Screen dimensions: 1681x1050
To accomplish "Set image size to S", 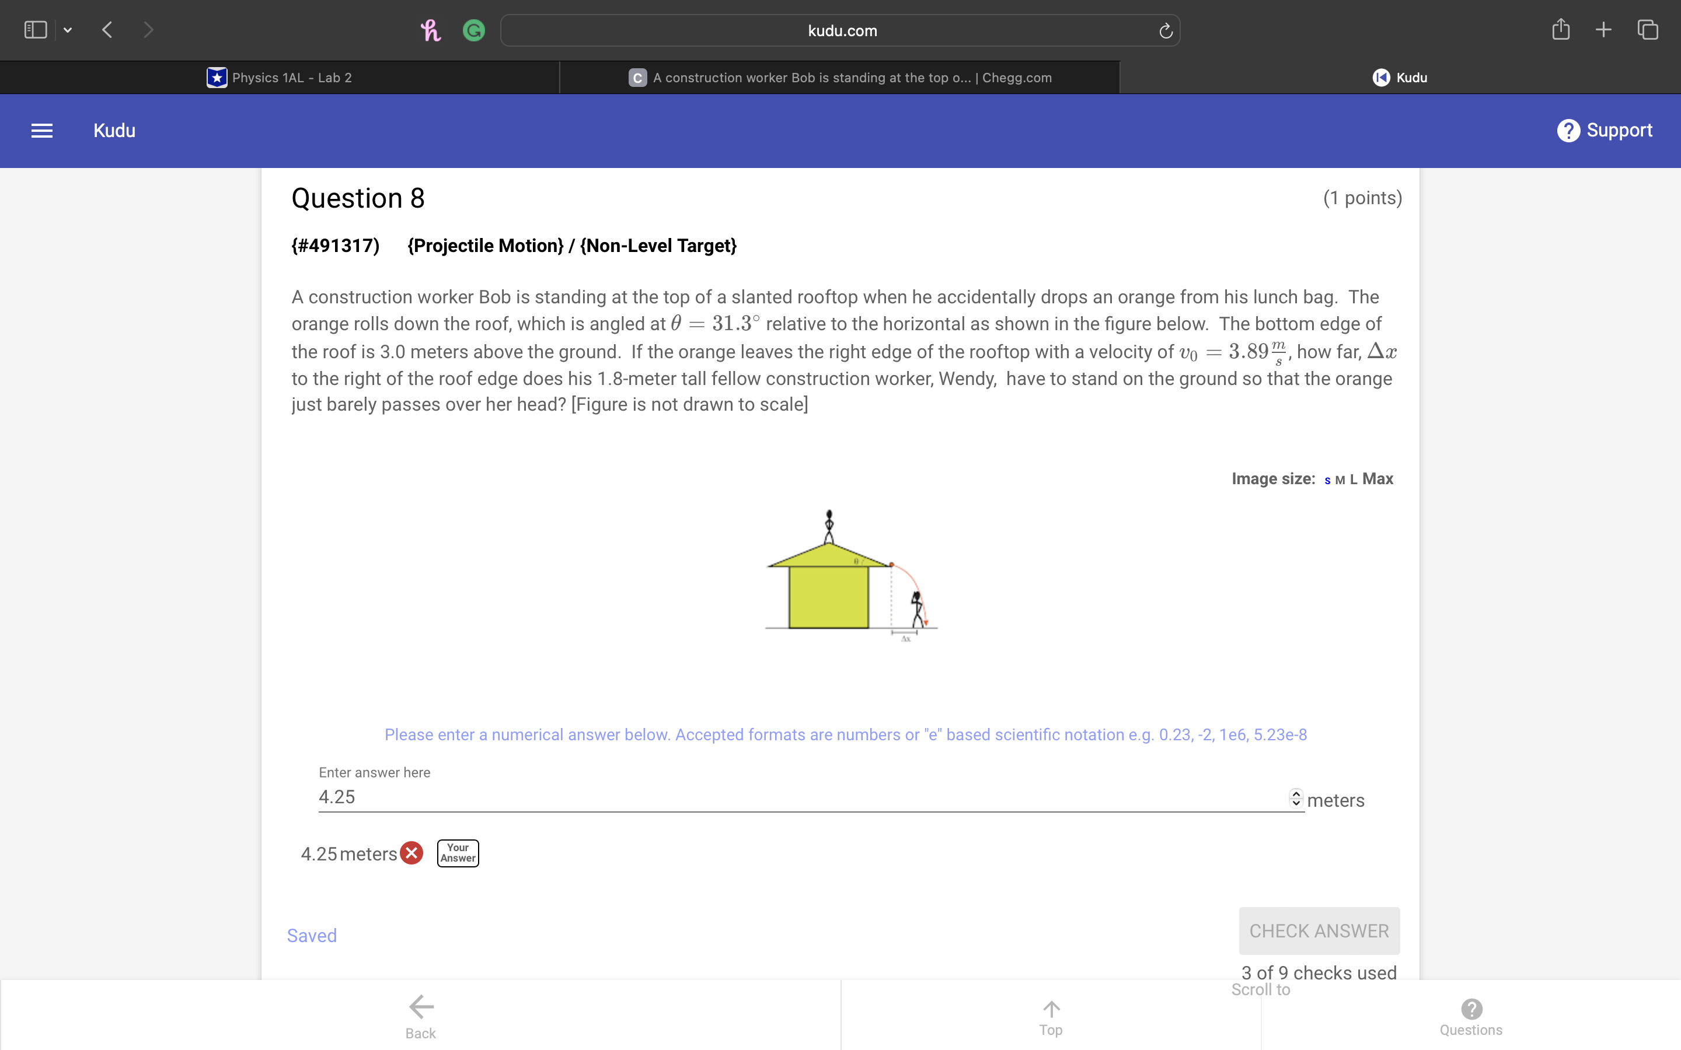I will pos(1327,480).
